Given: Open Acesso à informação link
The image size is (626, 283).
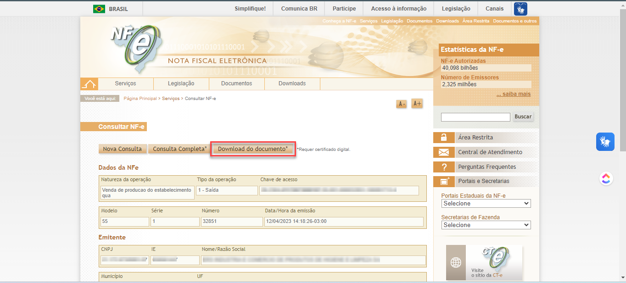Looking at the screenshot, I should (399, 9).
